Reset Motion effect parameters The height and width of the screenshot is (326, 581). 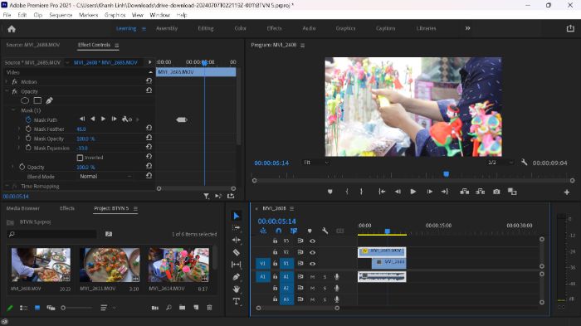point(149,80)
